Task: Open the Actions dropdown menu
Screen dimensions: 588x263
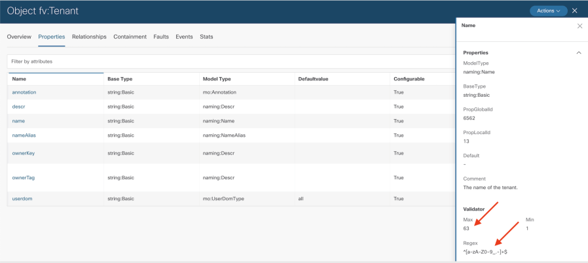Action: pyautogui.click(x=548, y=11)
